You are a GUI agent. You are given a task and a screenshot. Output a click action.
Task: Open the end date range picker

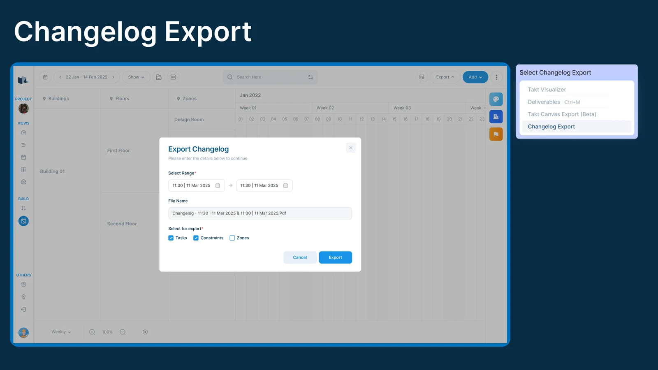click(264, 185)
